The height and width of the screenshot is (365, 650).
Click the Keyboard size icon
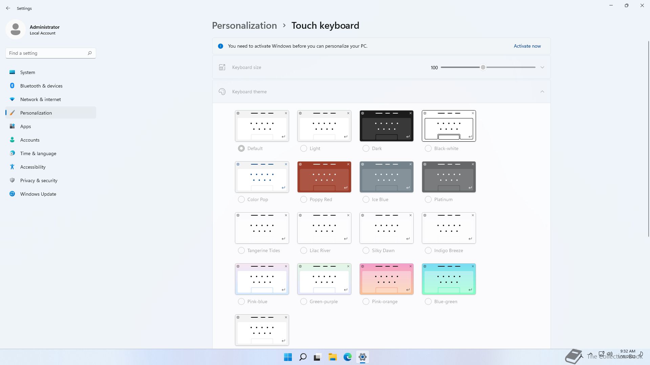[x=222, y=67]
